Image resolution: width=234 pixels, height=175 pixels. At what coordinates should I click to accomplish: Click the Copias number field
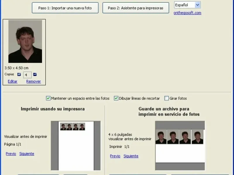pos(27,75)
